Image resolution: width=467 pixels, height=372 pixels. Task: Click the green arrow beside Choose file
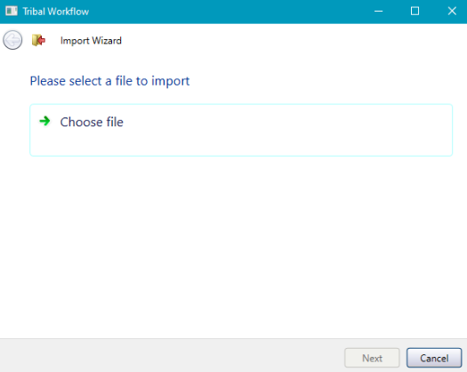tap(44, 121)
